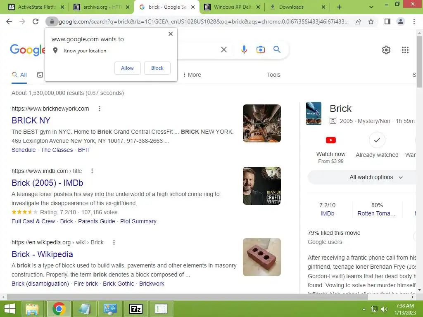Go back with the browser back arrow

[9, 21]
